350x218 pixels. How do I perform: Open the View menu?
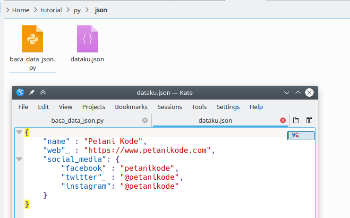66,107
